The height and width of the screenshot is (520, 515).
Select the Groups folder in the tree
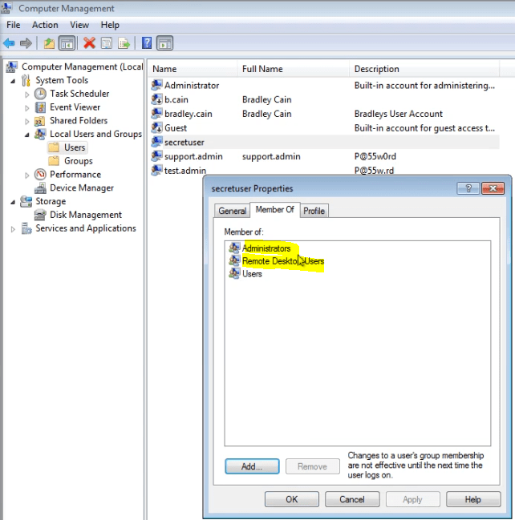tap(78, 161)
